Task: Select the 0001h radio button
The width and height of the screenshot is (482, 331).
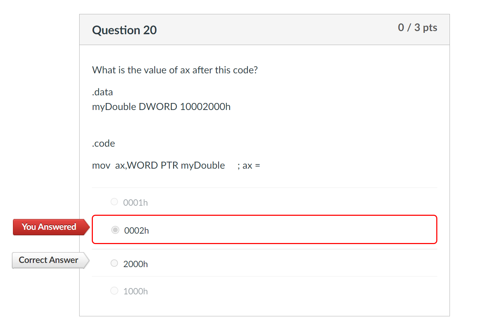Action: 114,201
